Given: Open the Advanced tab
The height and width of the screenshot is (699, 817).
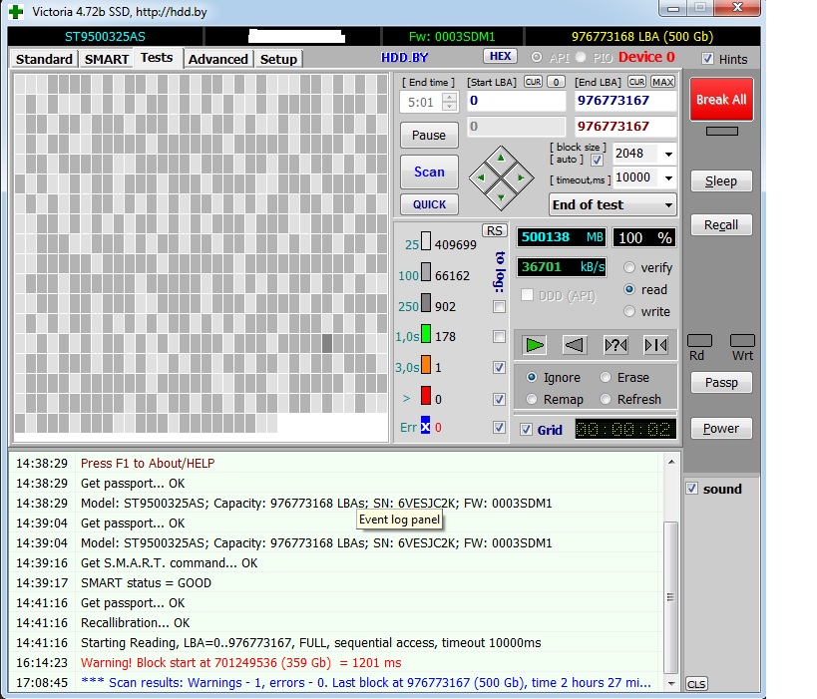Looking at the screenshot, I should [217, 59].
